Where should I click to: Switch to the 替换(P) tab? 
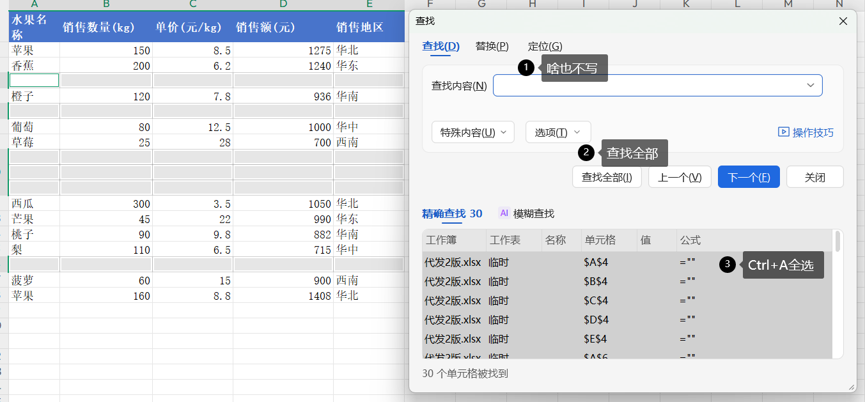(x=492, y=46)
